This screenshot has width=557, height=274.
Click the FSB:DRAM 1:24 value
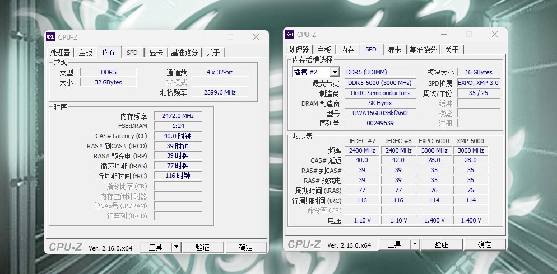(x=178, y=126)
